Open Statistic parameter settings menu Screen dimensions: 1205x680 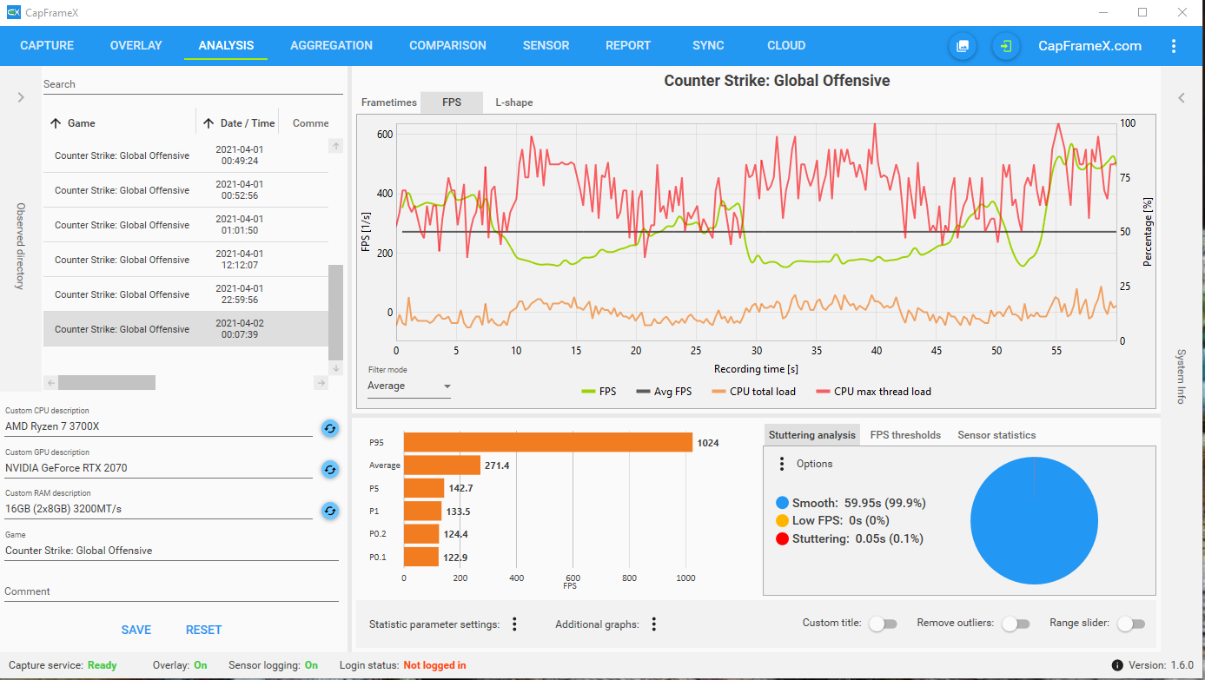[x=514, y=624]
